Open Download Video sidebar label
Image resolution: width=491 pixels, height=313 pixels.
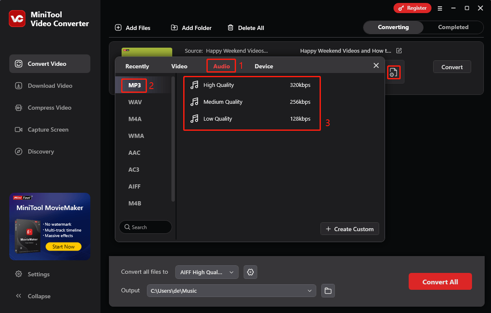pyautogui.click(x=50, y=86)
